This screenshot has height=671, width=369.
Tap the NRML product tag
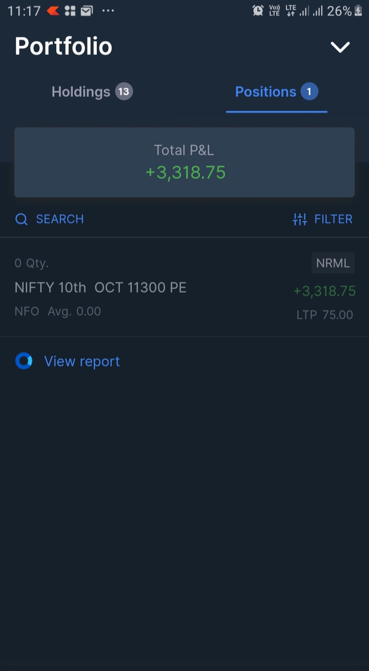pos(333,263)
